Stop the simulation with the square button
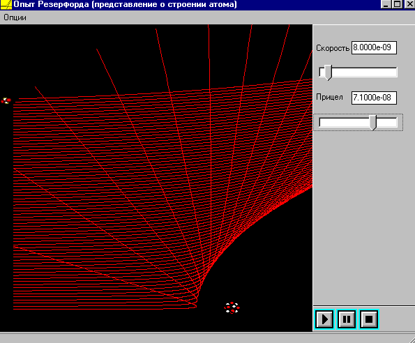This screenshot has height=343, width=415. [x=369, y=319]
